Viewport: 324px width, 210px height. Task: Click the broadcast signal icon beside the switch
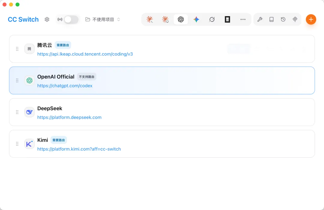(x=60, y=19)
